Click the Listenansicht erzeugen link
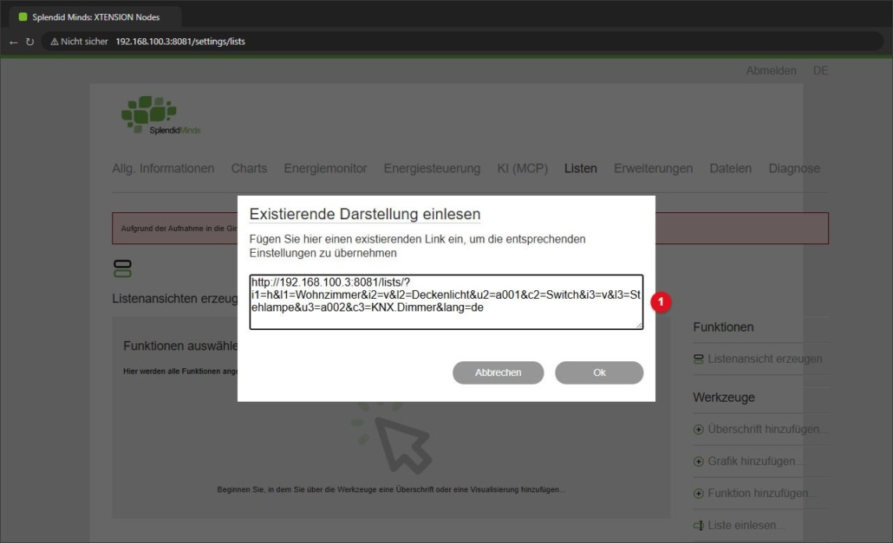This screenshot has width=893, height=543. point(765,359)
